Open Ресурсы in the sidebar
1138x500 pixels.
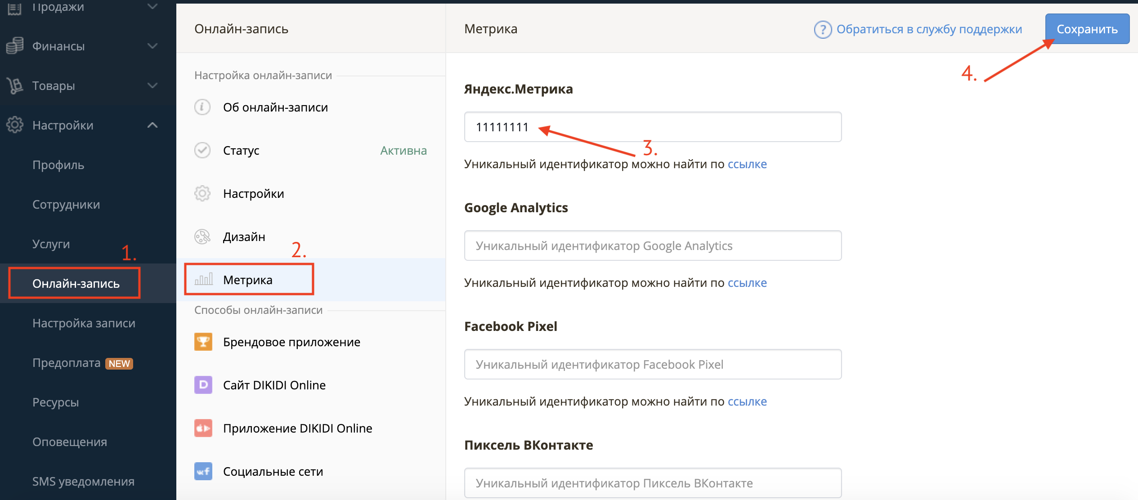(x=56, y=402)
